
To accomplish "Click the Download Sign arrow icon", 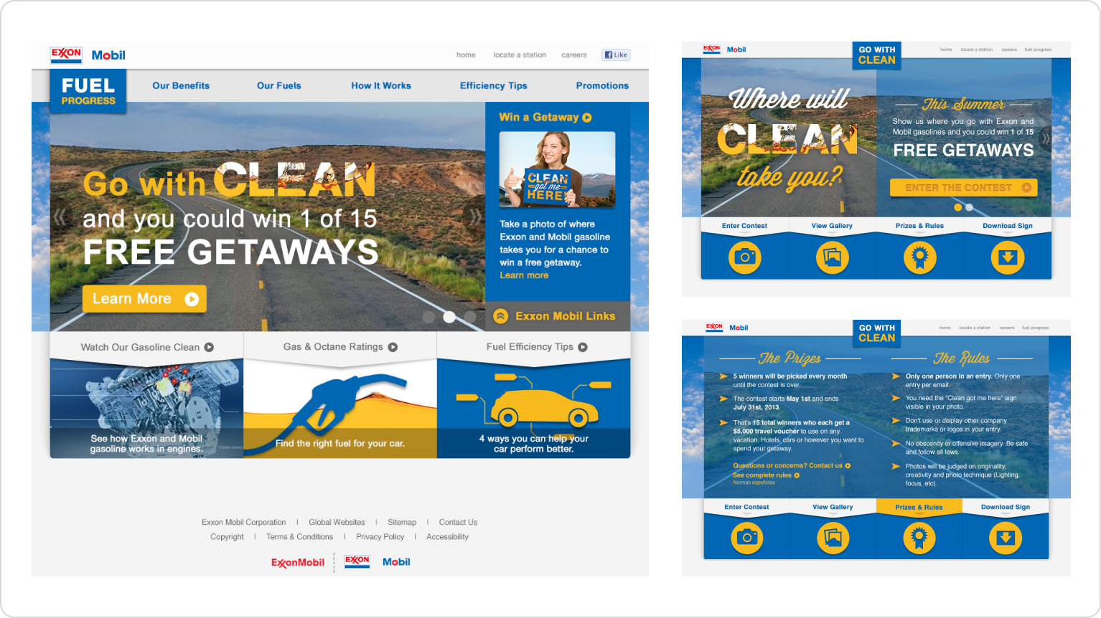I will (1007, 257).
